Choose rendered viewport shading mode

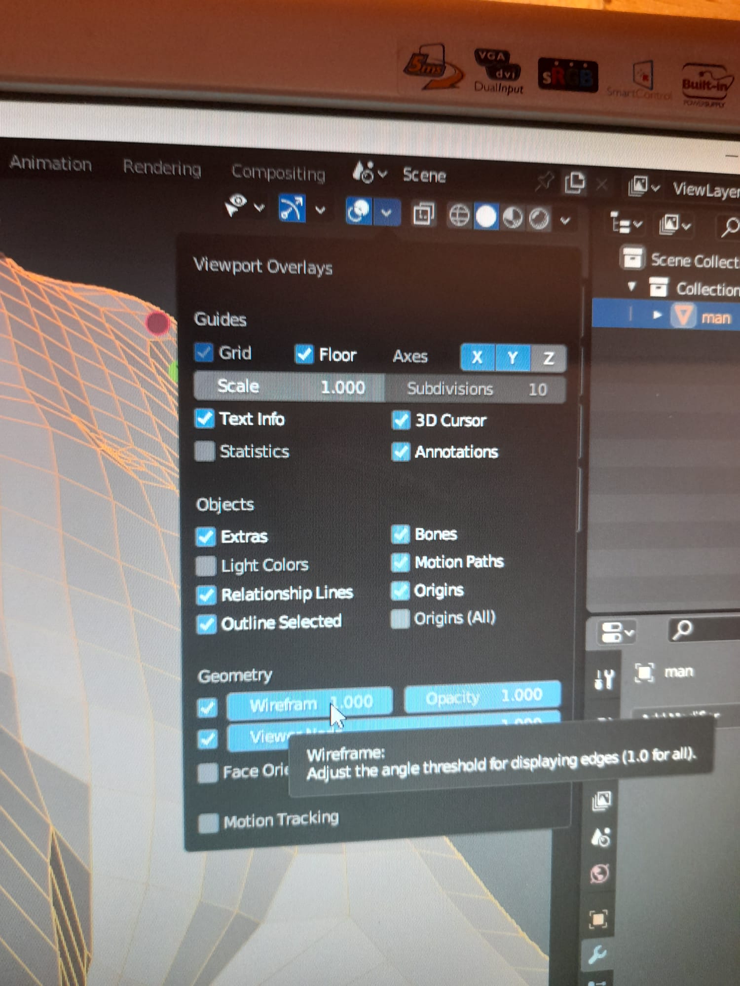(539, 218)
